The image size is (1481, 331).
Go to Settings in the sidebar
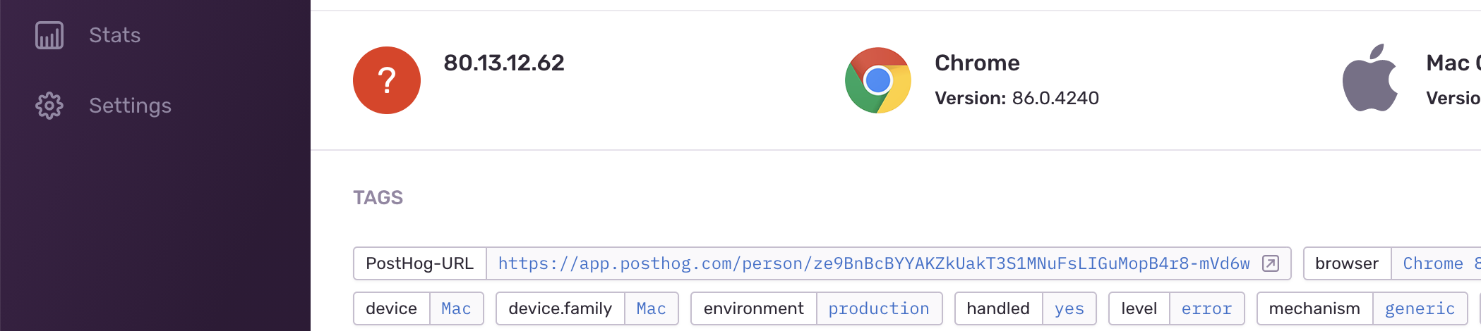[130, 106]
